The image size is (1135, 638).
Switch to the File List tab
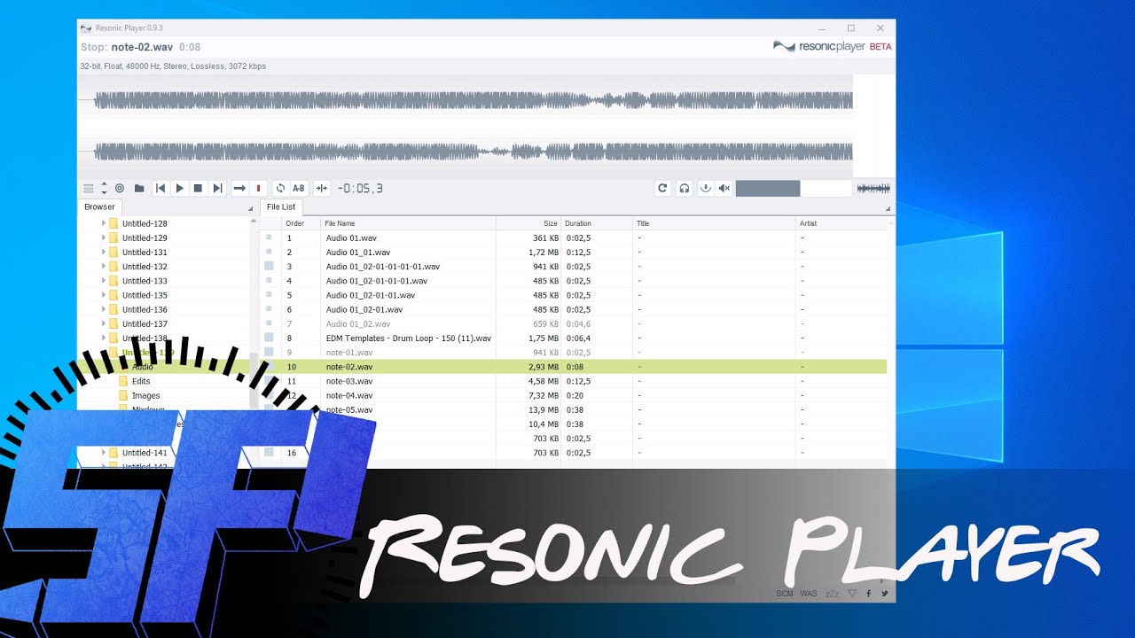click(x=281, y=206)
